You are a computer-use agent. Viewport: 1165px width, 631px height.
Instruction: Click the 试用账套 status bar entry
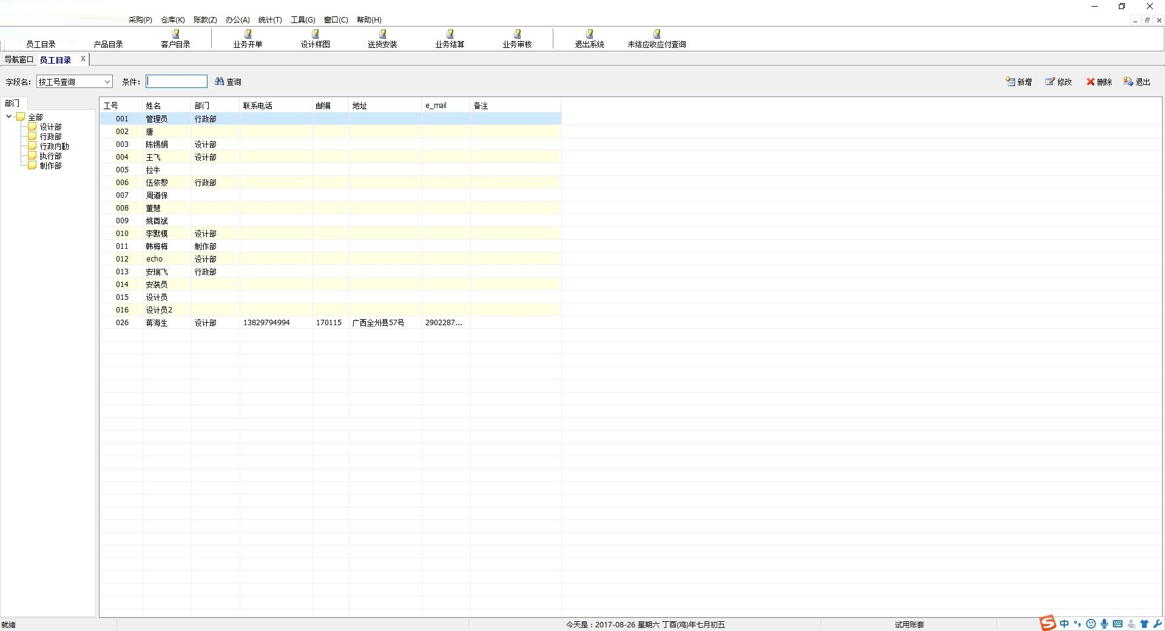coord(909,624)
